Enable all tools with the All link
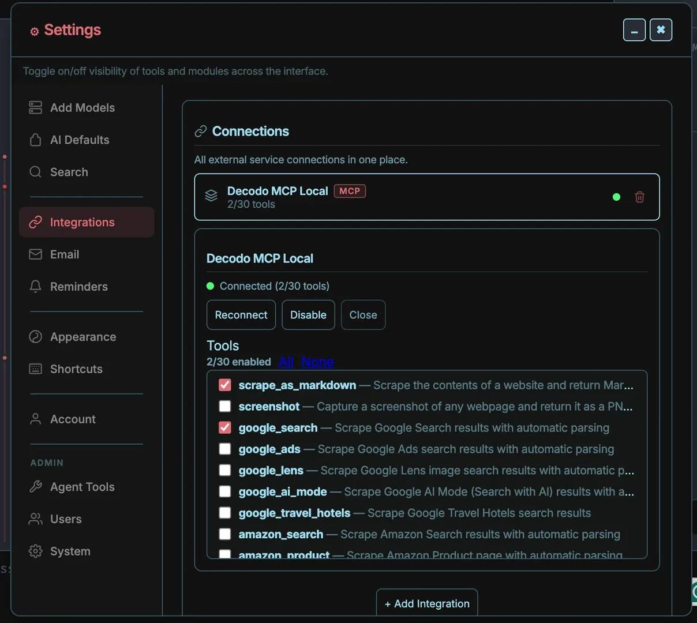Screen dimensions: 697x623 pyautogui.click(x=286, y=362)
